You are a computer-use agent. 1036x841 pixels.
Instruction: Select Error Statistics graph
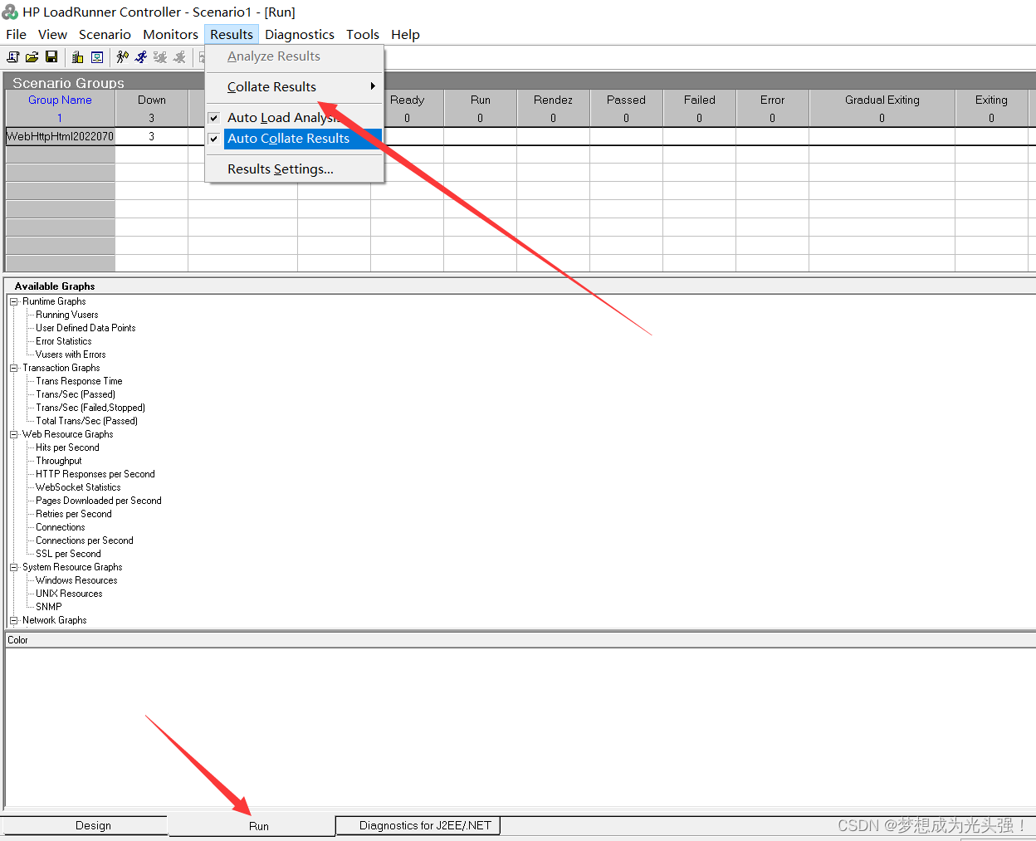point(64,341)
